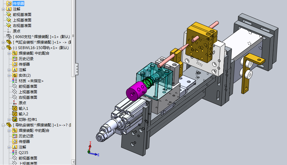
Task: Select 前视基准面 under 导轨安装板
Action: 25,158
